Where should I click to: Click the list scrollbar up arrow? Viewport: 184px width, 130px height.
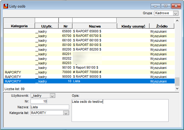coord(177,21)
